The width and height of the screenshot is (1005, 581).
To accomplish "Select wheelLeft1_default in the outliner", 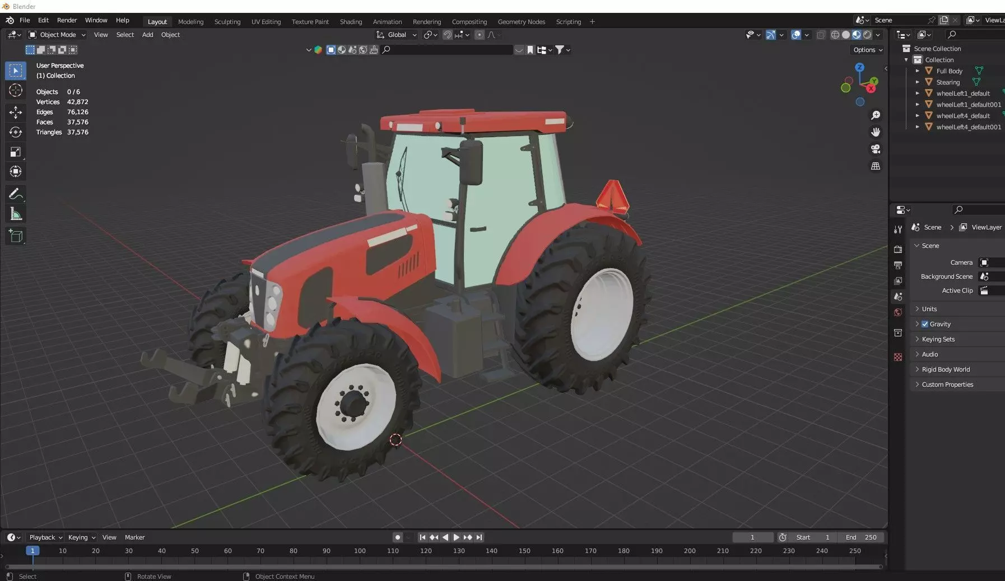I will tap(962, 93).
